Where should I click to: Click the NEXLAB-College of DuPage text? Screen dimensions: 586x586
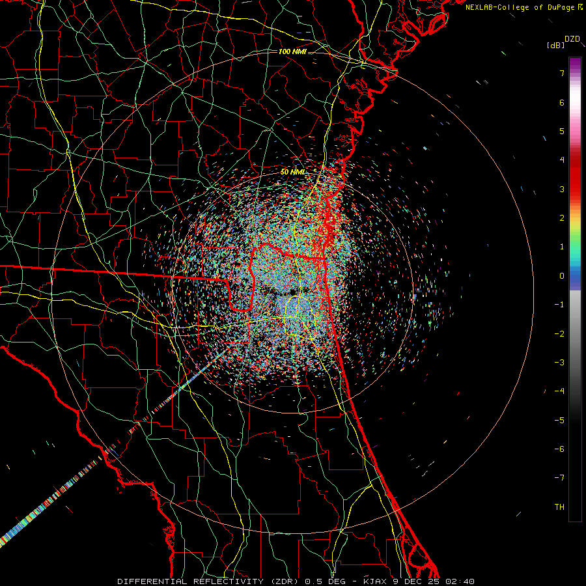520,7
